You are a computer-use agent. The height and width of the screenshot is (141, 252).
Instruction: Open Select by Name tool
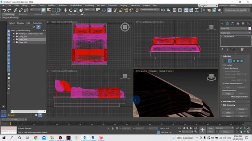point(49,10)
